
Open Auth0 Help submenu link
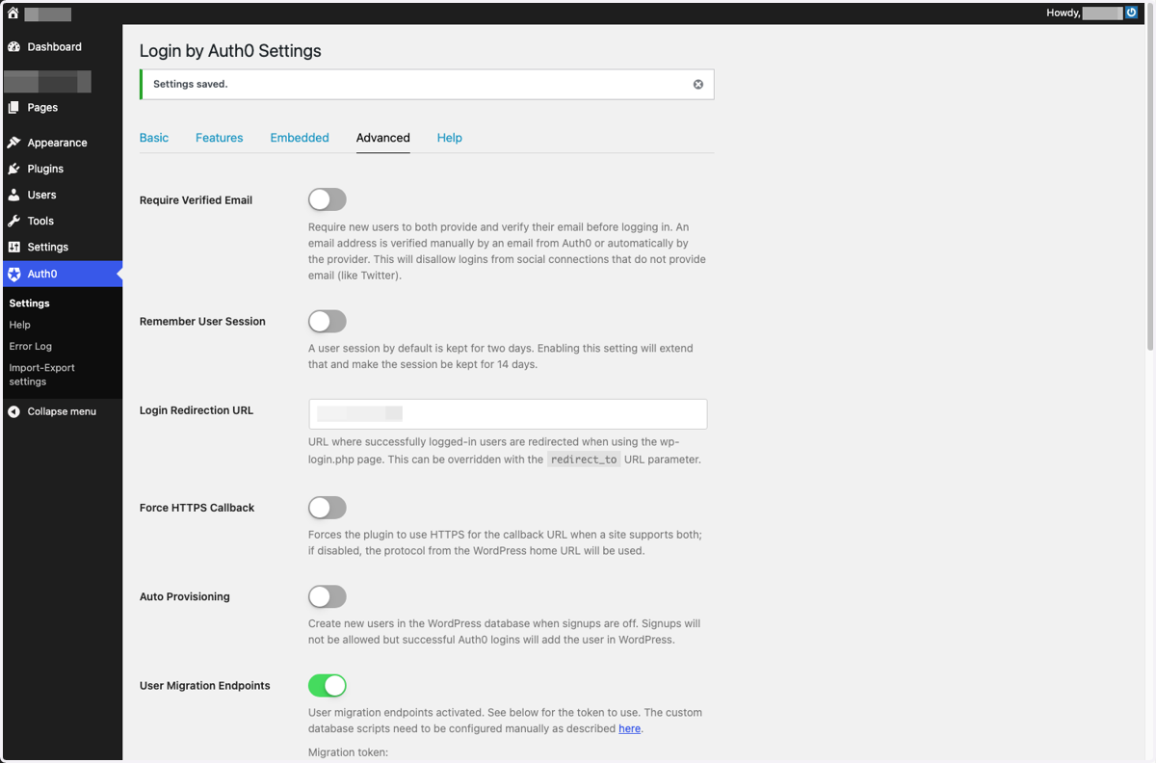[x=20, y=325]
